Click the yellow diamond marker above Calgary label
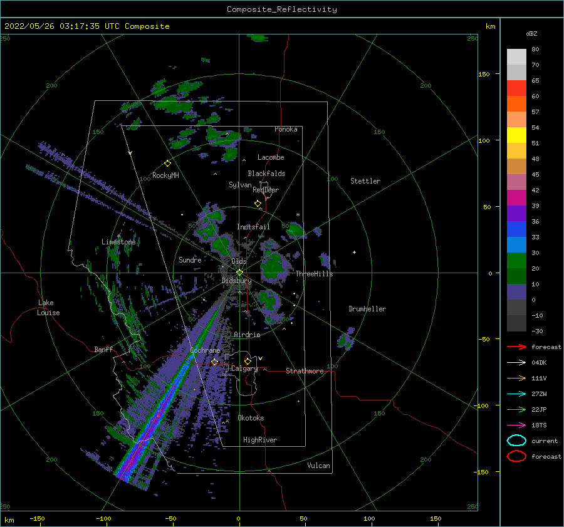 coord(248,361)
